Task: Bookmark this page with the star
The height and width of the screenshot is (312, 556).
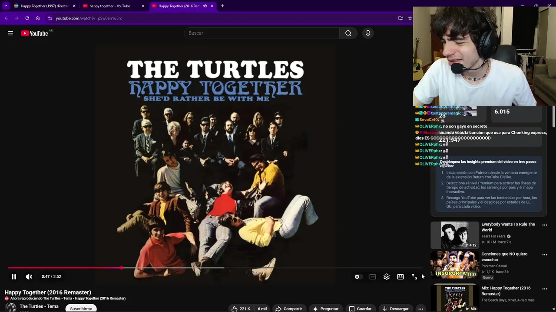Action: tap(410, 18)
